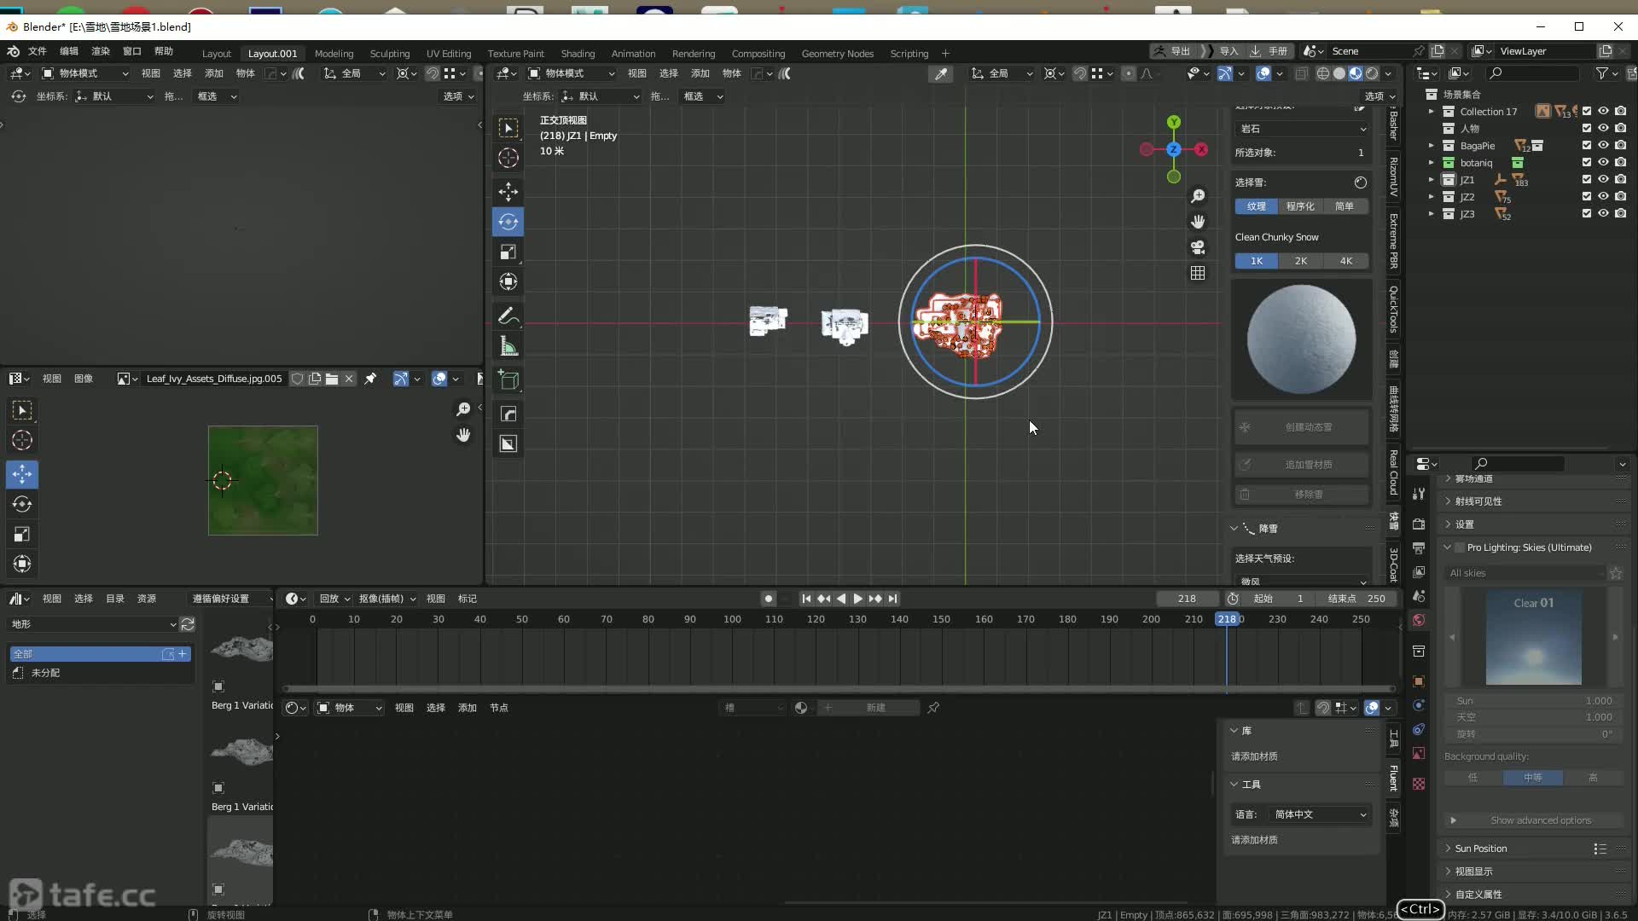Image resolution: width=1638 pixels, height=921 pixels.
Task: Select the Annotate tool in 3D viewport
Action: click(508, 316)
